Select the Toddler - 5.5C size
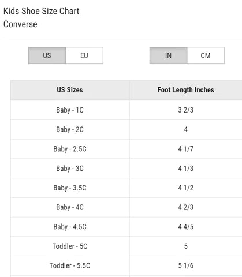This screenshot has height=277, width=242. click(x=70, y=265)
